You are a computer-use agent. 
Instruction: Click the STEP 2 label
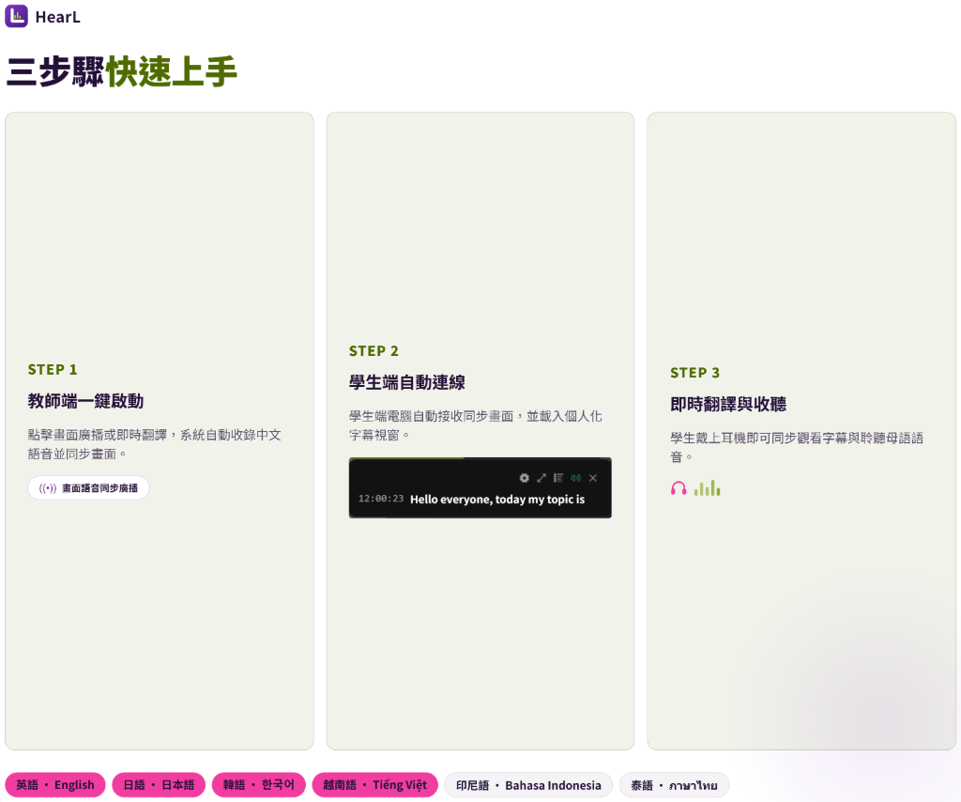[x=374, y=350]
